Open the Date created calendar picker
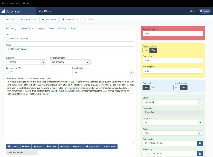 (x=199, y=143)
